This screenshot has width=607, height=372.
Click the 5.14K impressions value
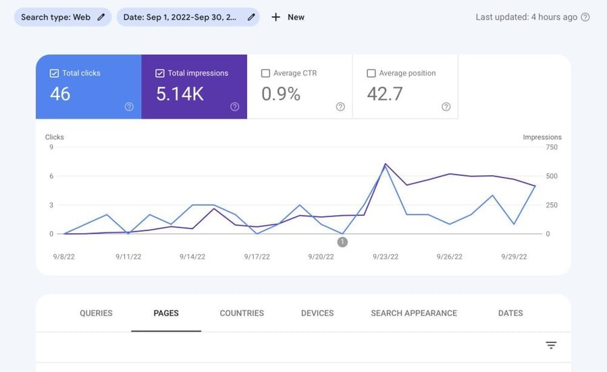[x=180, y=94]
